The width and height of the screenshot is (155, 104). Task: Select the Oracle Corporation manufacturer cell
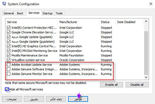click(x=72, y=60)
